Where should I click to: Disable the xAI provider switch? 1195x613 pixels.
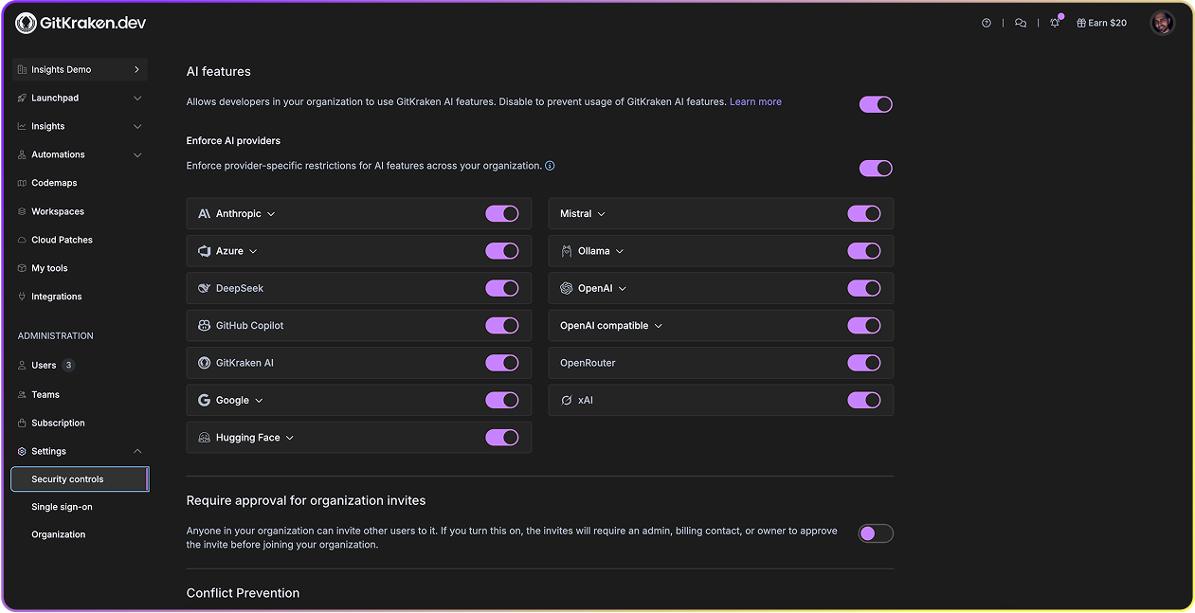tap(864, 400)
